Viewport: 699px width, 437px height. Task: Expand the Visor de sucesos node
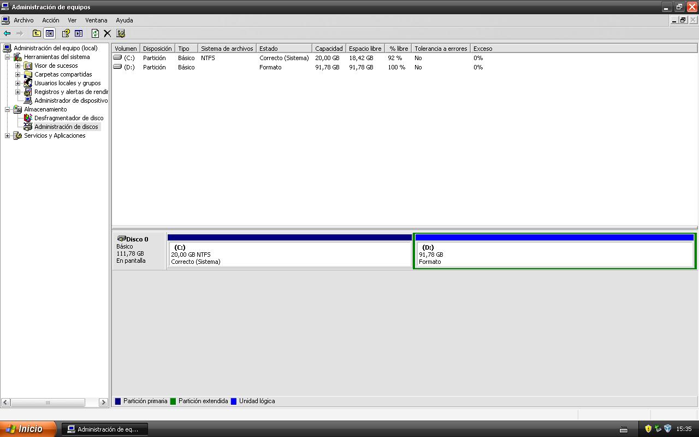17,66
